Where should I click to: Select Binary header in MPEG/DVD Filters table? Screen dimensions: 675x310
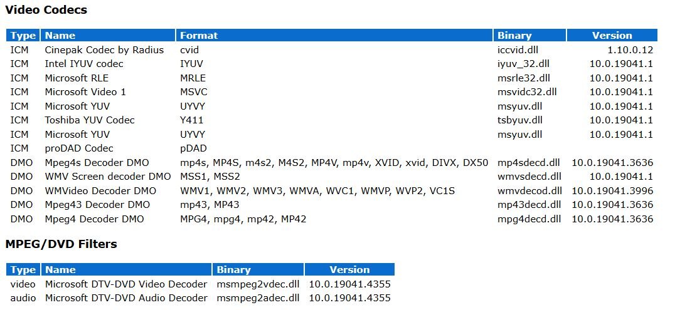tap(258, 269)
